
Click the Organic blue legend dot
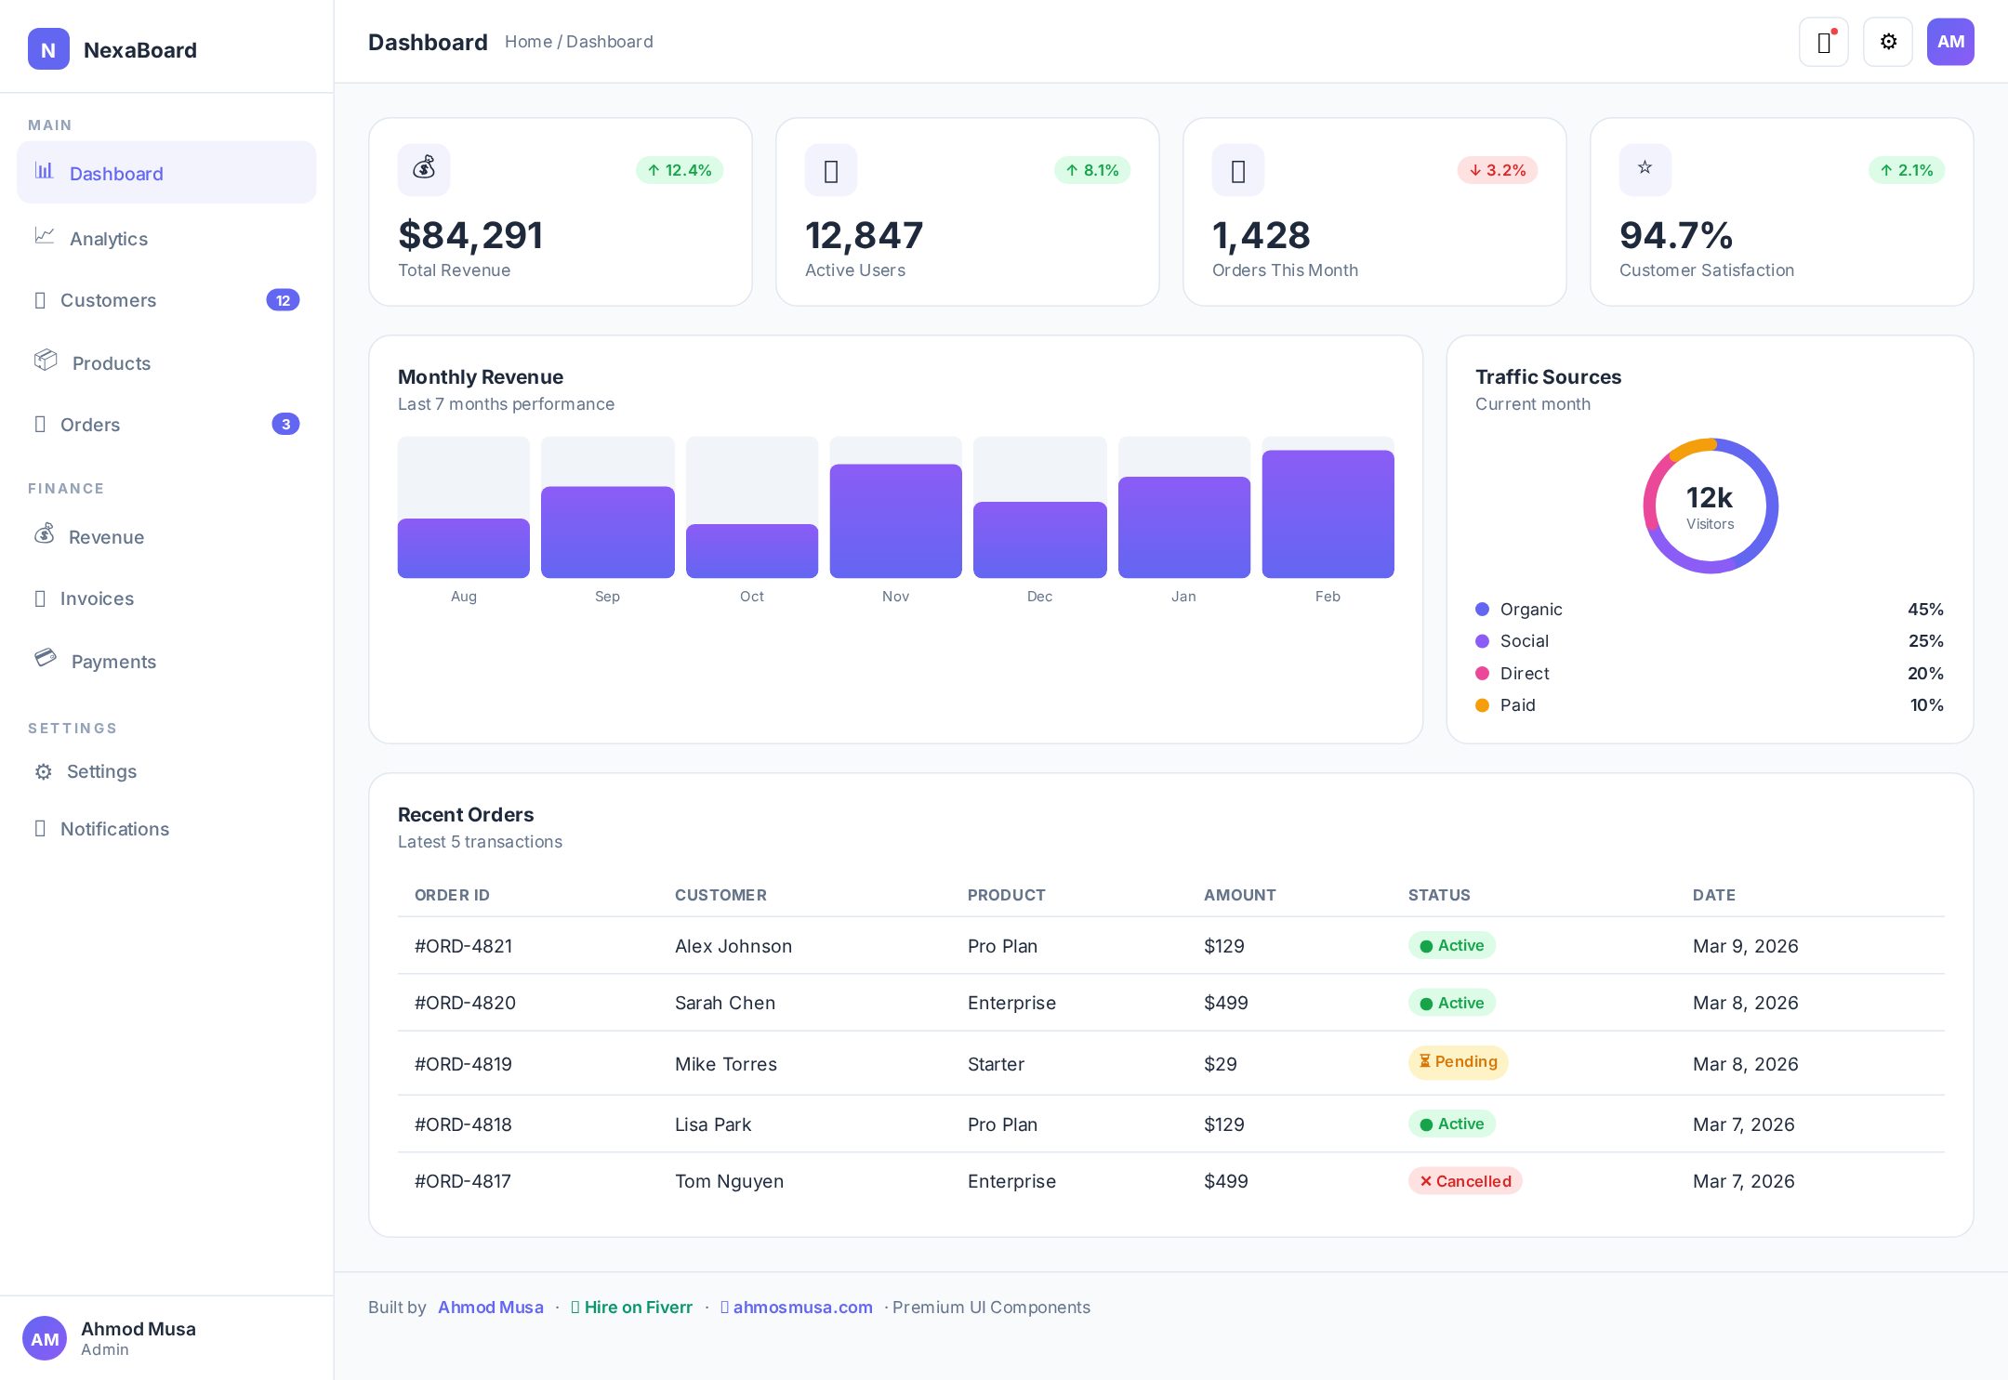point(1483,610)
